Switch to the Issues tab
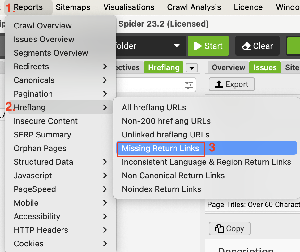This screenshot has width=300, height=252. tap(265, 68)
